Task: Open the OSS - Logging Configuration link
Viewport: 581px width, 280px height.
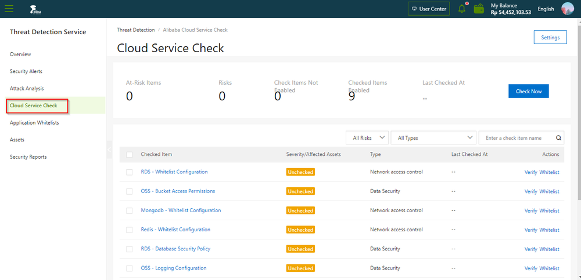Action: click(x=174, y=268)
